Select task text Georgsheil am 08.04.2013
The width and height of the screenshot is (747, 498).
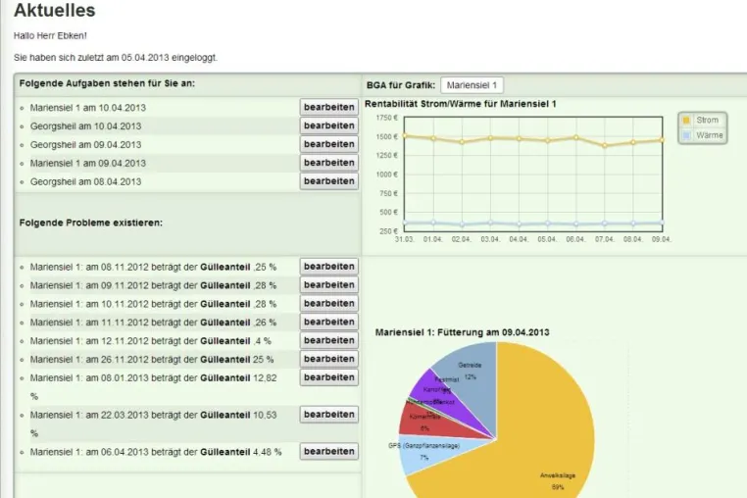[x=85, y=181]
